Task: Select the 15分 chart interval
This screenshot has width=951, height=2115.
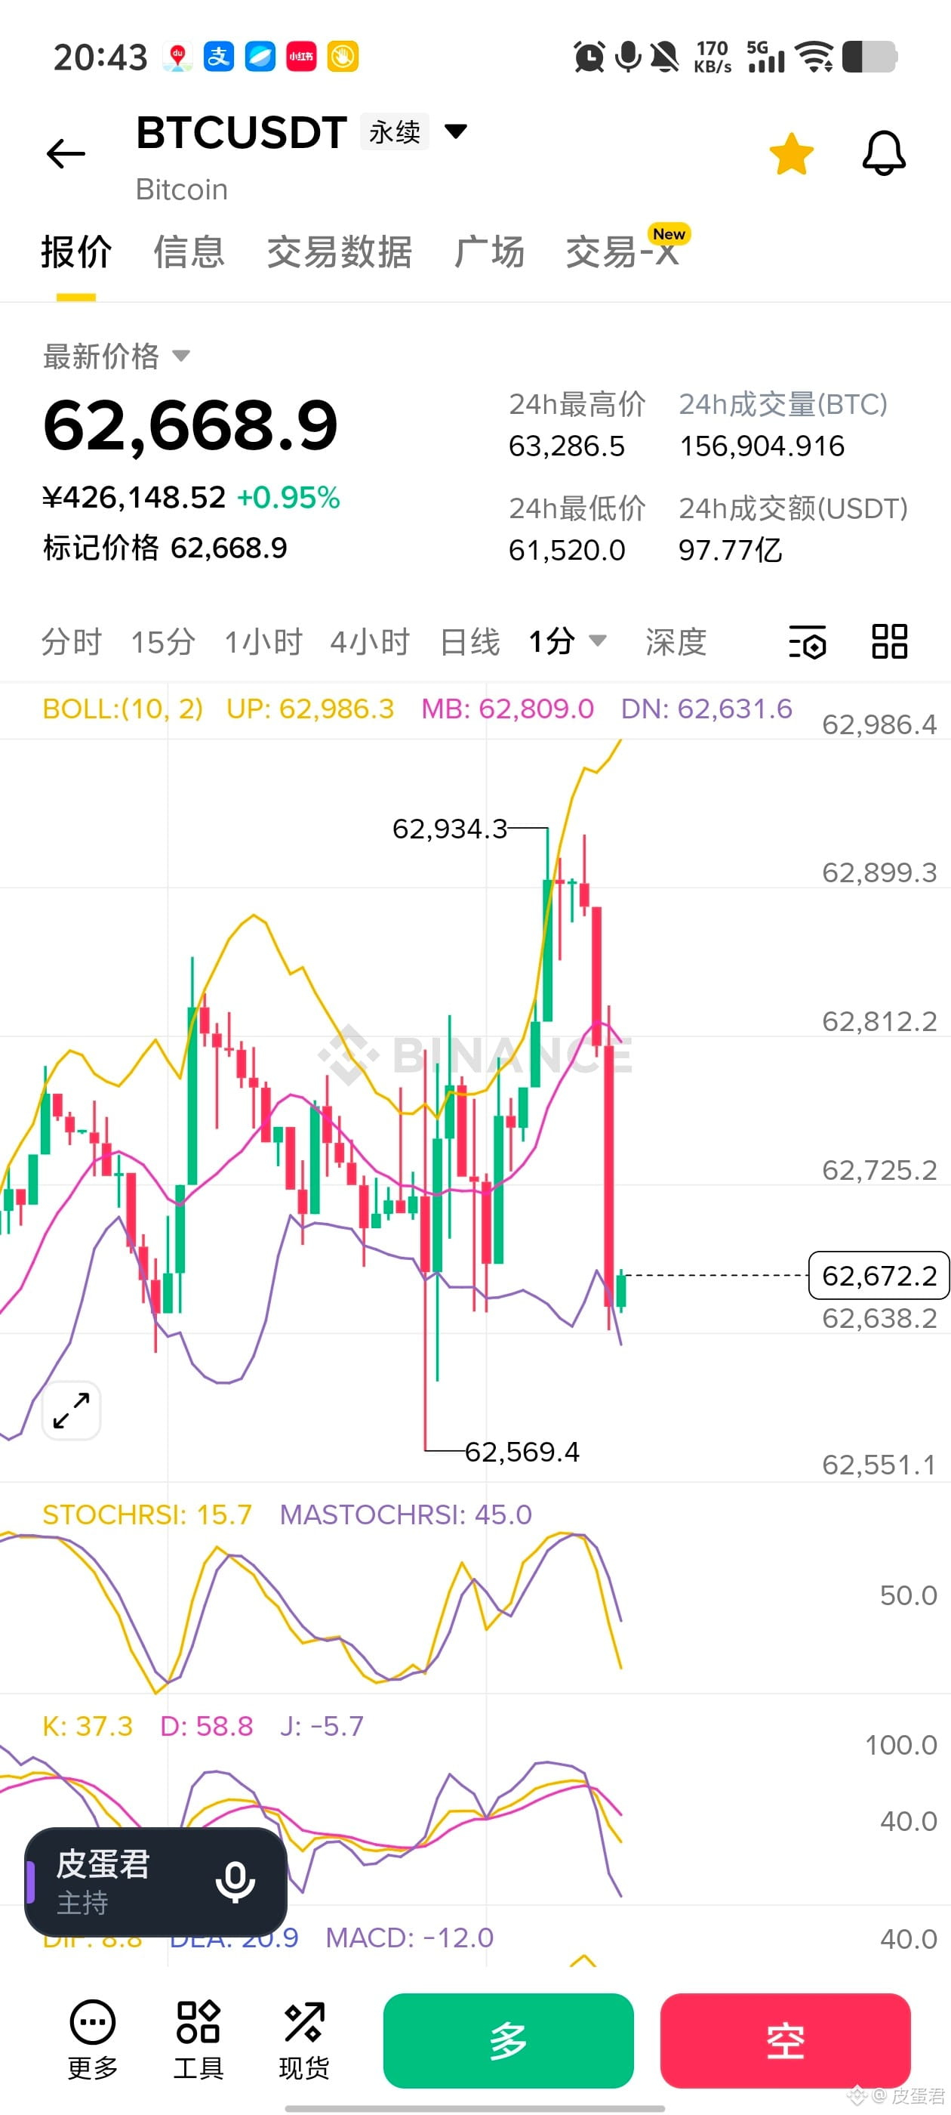Action: point(163,642)
